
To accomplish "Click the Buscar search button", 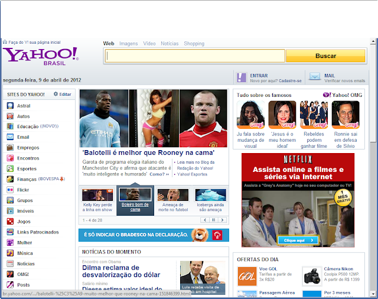I will [x=325, y=56].
